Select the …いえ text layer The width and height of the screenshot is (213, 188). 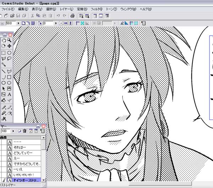click(x=24, y=169)
